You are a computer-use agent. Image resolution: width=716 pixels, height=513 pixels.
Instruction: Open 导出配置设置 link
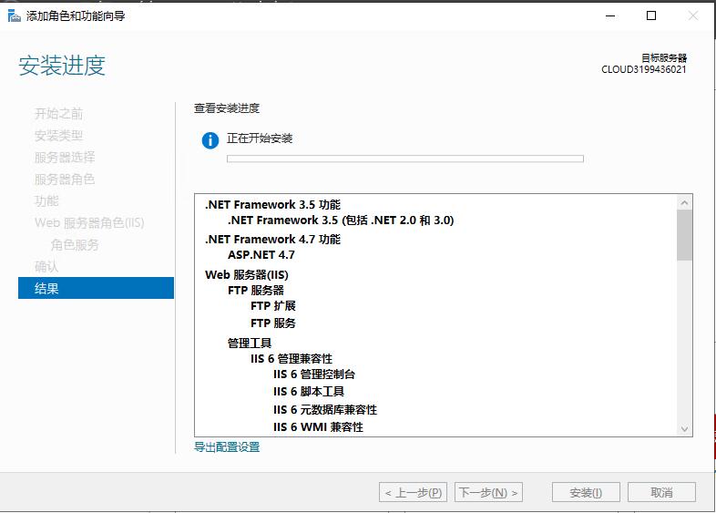click(227, 446)
